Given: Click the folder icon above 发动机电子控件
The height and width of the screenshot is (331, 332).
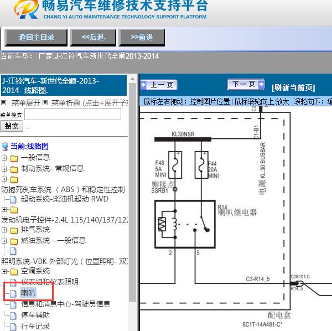Looking at the screenshot, I should pyautogui.click(x=14, y=210).
